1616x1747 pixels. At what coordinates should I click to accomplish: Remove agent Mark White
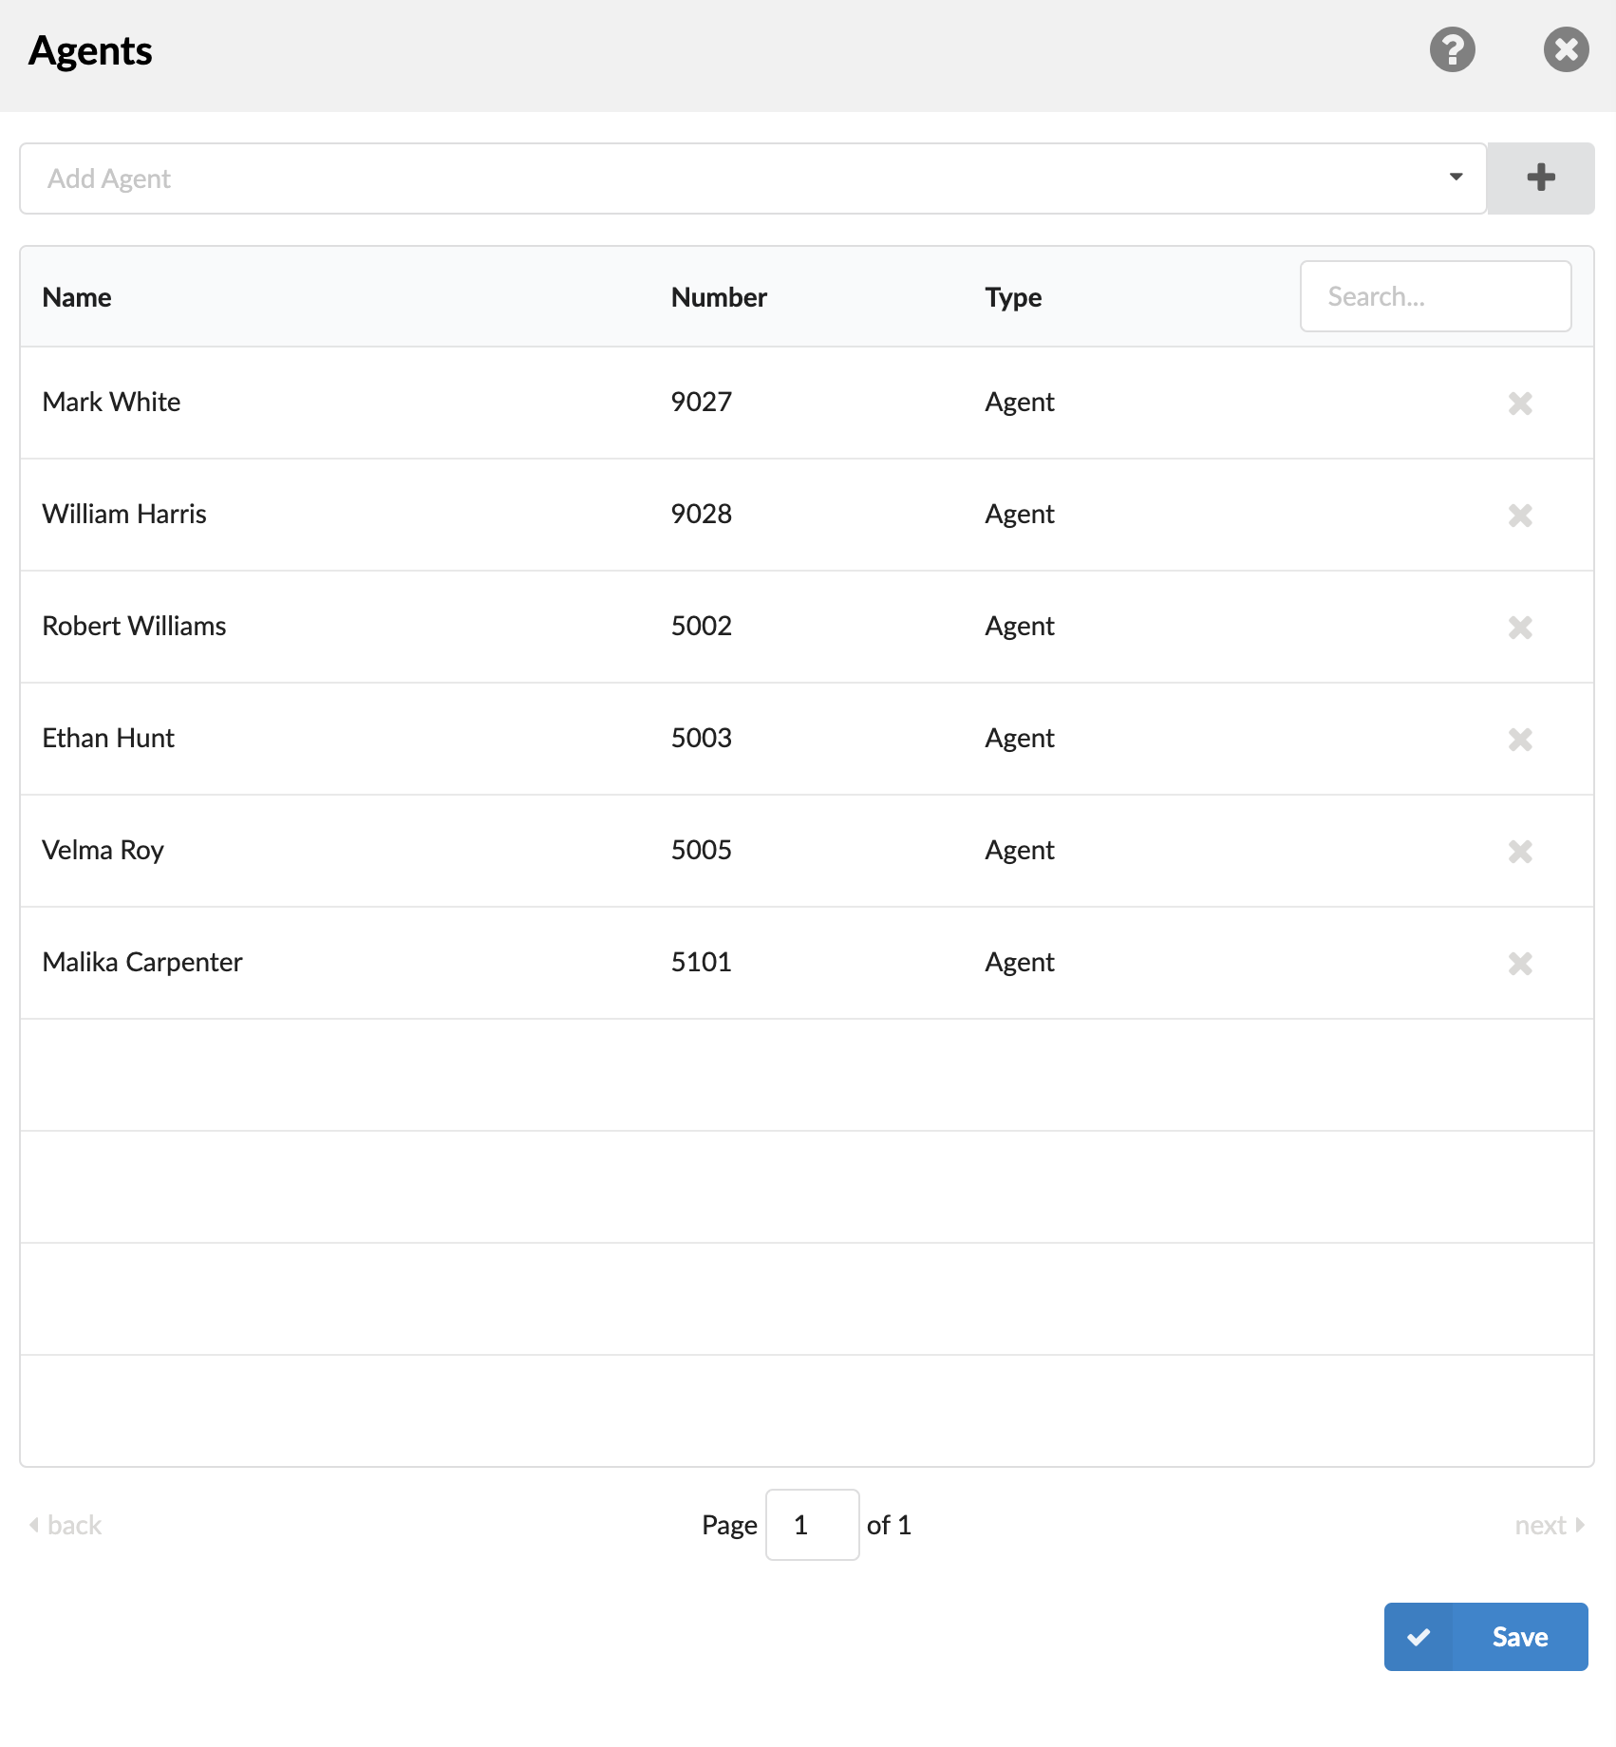pyautogui.click(x=1520, y=404)
